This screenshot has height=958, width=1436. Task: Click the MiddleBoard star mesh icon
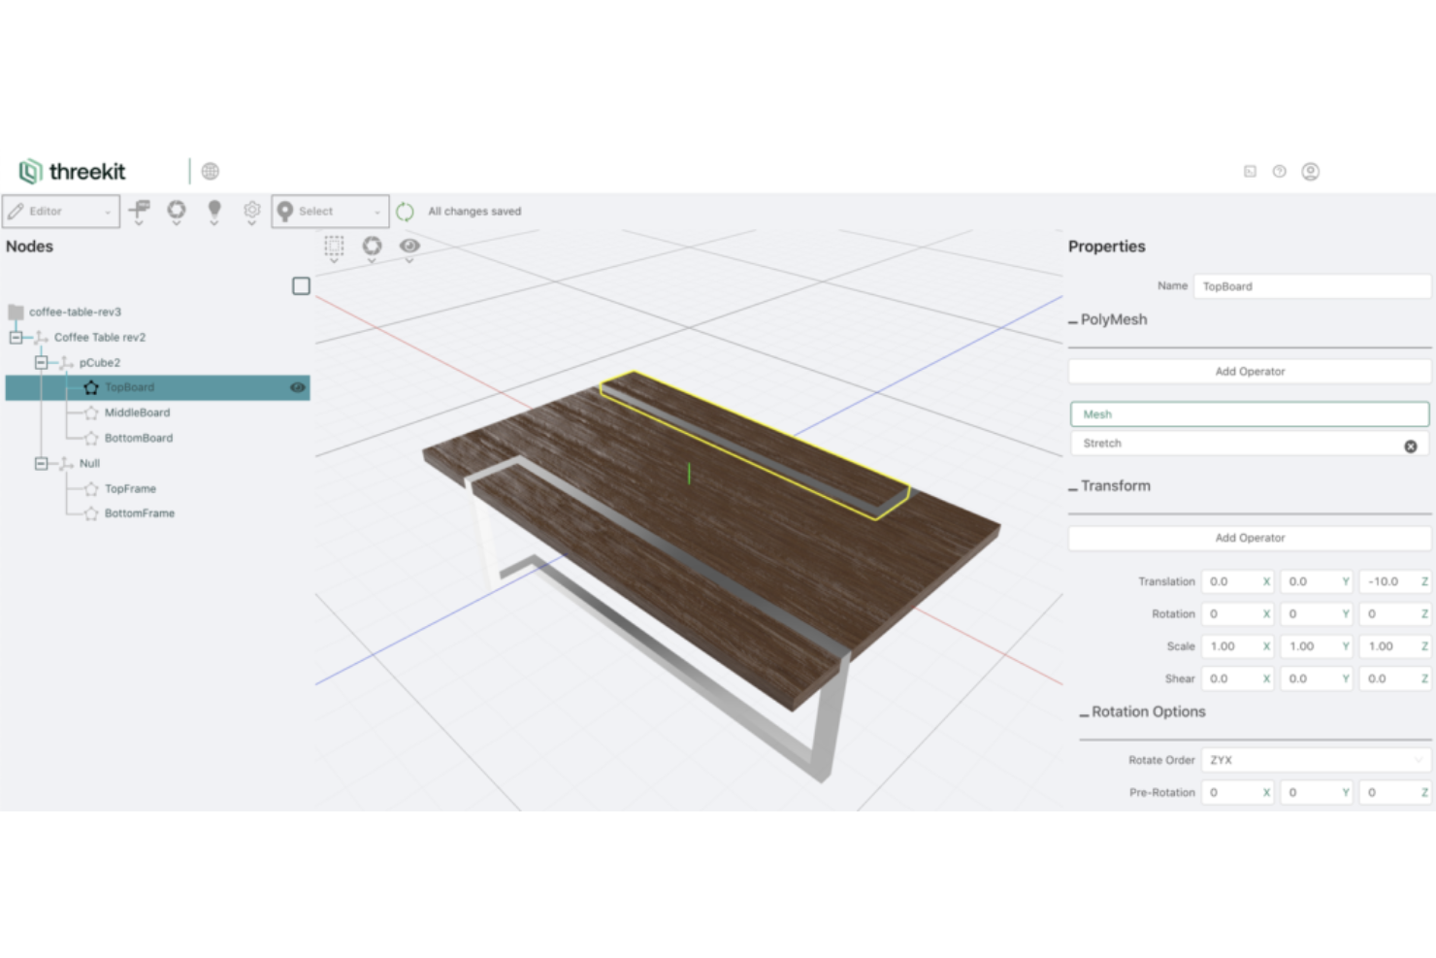tap(91, 413)
